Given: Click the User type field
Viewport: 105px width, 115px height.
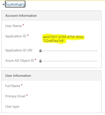Looking at the screenshot, I should (x=70, y=106).
